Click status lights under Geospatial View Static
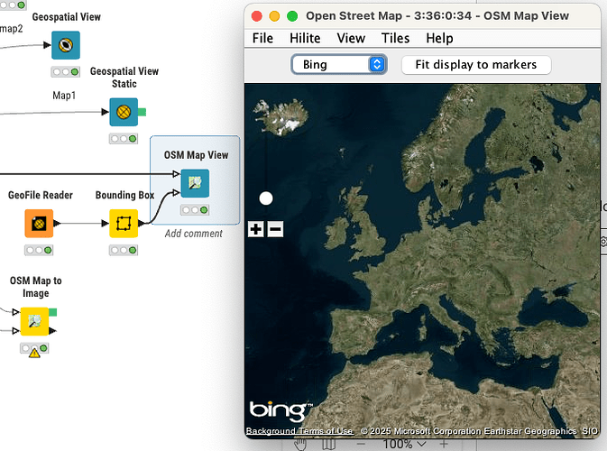The image size is (607, 451). pyautogui.click(x=124, y=139)
